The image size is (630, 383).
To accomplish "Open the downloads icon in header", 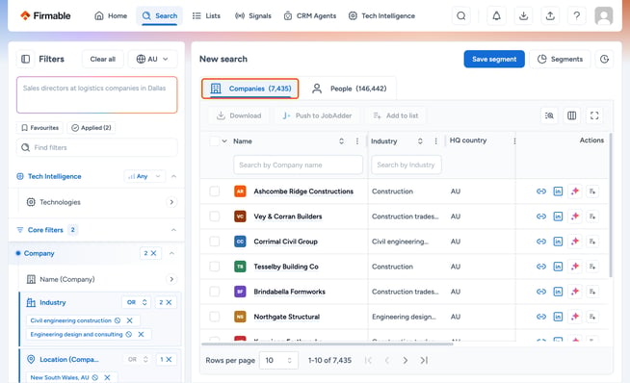I will (x=523, y=16).
